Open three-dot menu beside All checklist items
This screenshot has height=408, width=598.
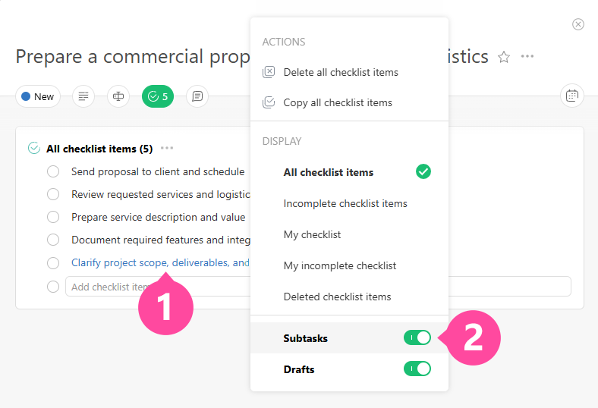click(167, 149)
